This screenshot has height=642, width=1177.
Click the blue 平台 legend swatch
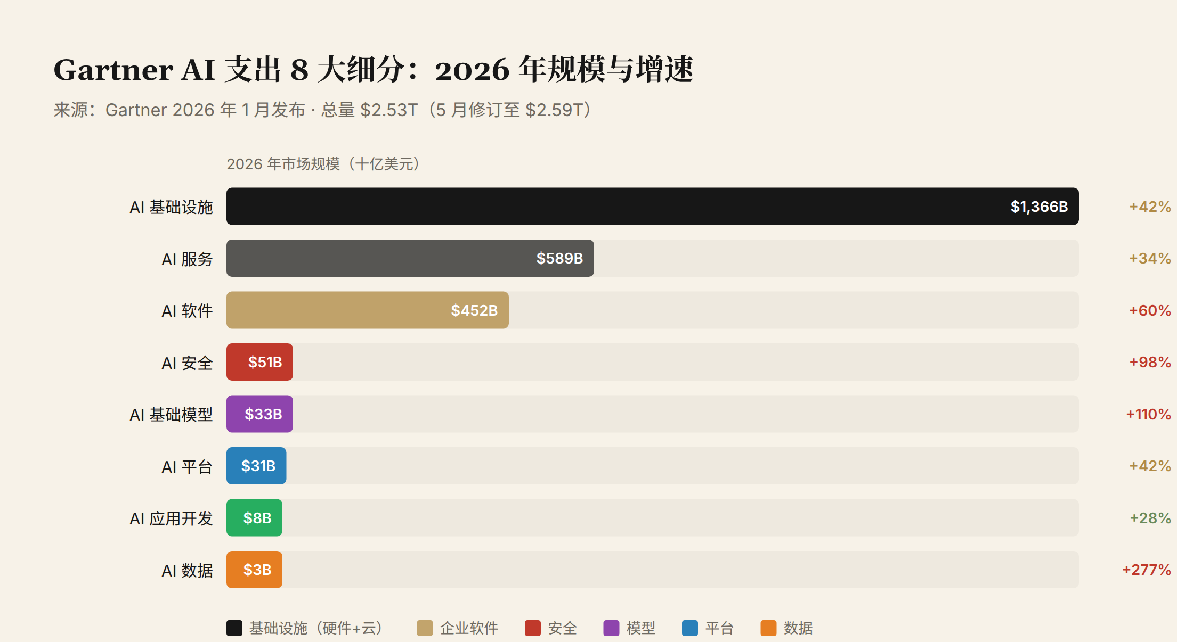point(690,628)
